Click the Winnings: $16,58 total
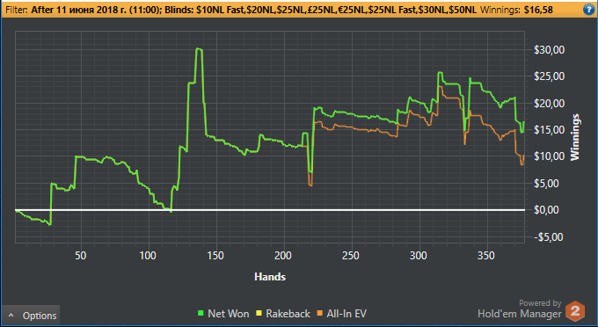Image resolution: width=598 pixels, height=327 pixels. pos(516,10)
